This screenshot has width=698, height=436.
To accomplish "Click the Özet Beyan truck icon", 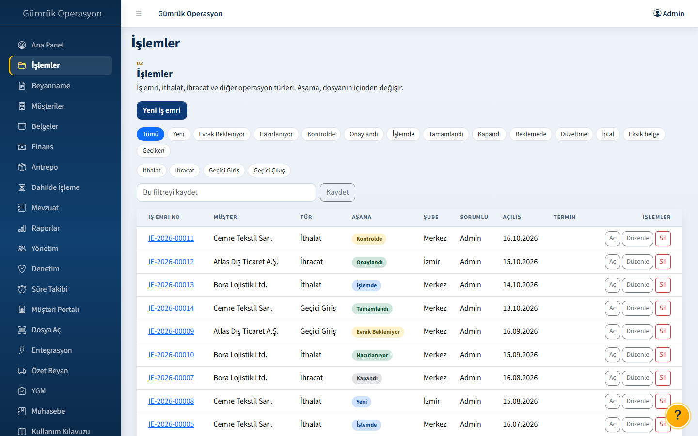I will pos(22,371).
